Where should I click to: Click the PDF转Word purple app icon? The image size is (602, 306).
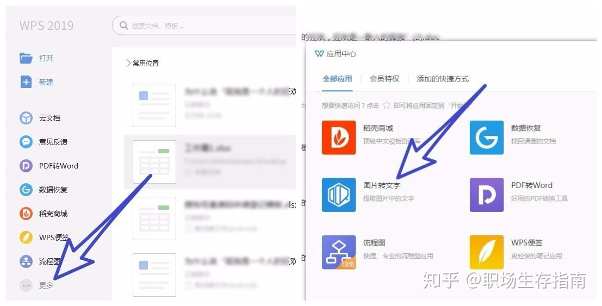tap(486, 195)
